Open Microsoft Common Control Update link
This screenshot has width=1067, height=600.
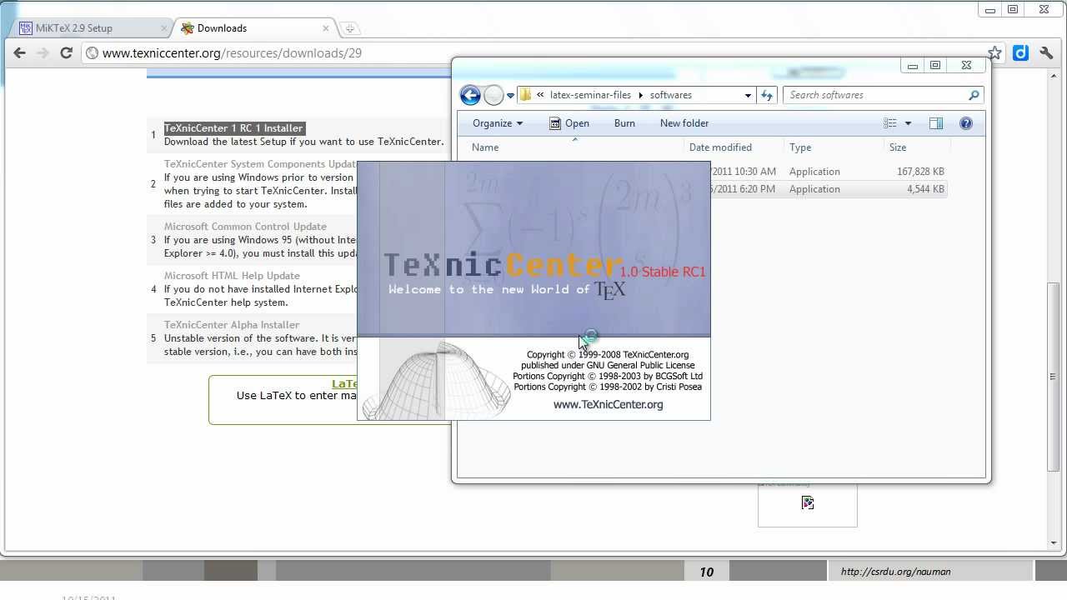[x=245, y=227]
